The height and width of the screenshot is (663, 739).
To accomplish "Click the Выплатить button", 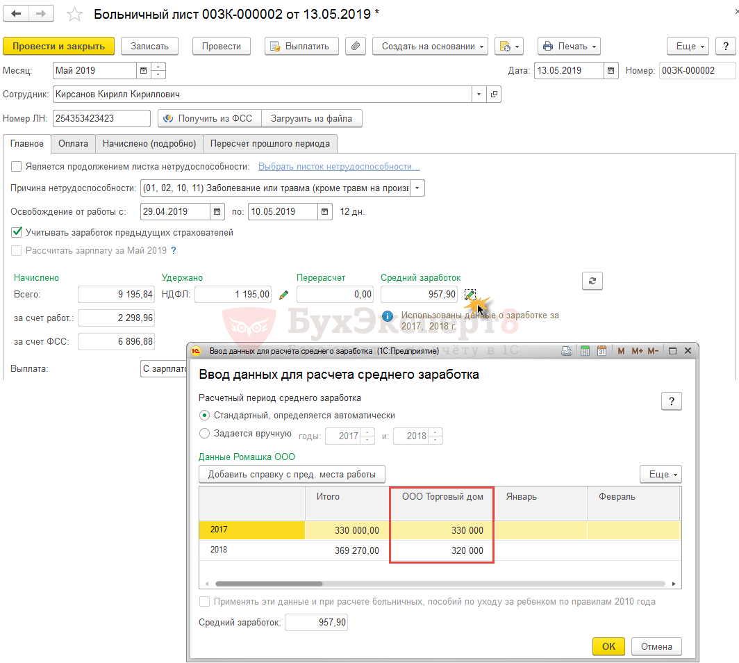I will click(301, 46).
